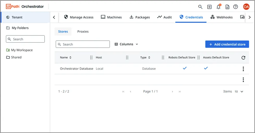Go to the previous page of results
This screenshot has width=255, height=133.
(x=130, y=92)
